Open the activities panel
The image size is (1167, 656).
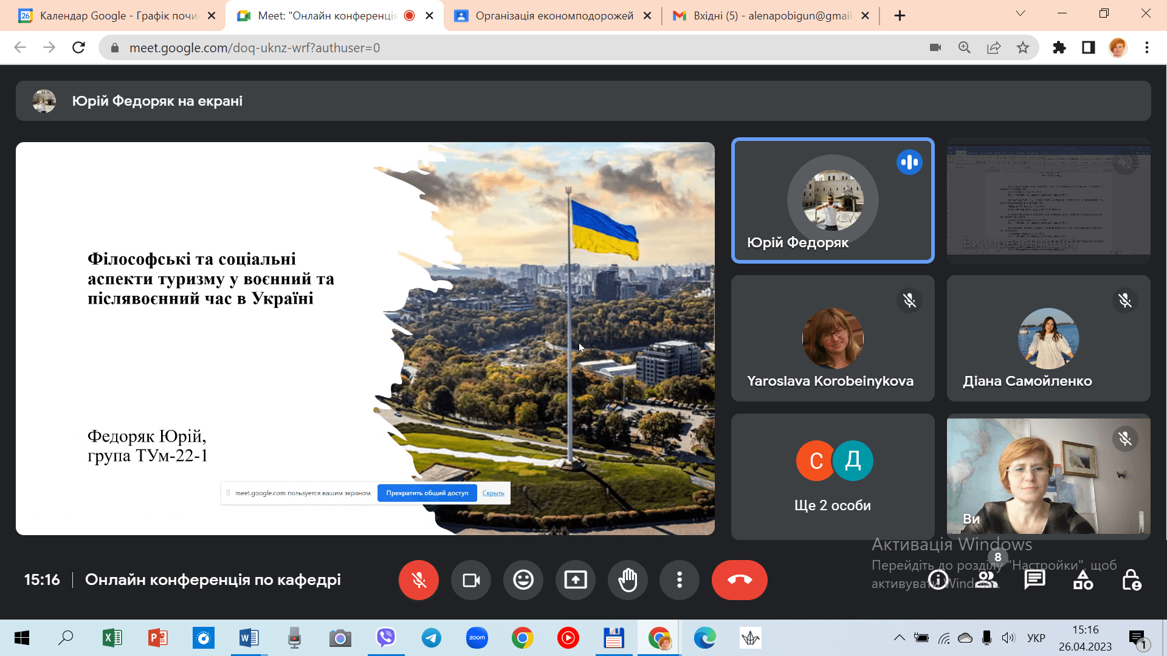[1083, 580]
